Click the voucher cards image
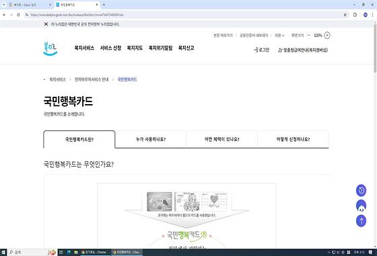377x256 pixels. coord(186,202)
